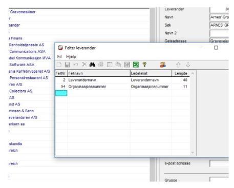Click Lengde value 40

tap(181, 80)
